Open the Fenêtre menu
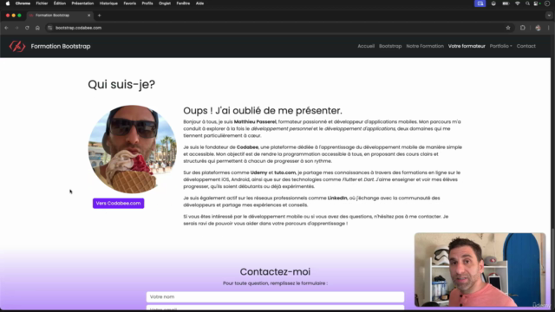This screenshot has width=555, height=312. click(183, 3)
